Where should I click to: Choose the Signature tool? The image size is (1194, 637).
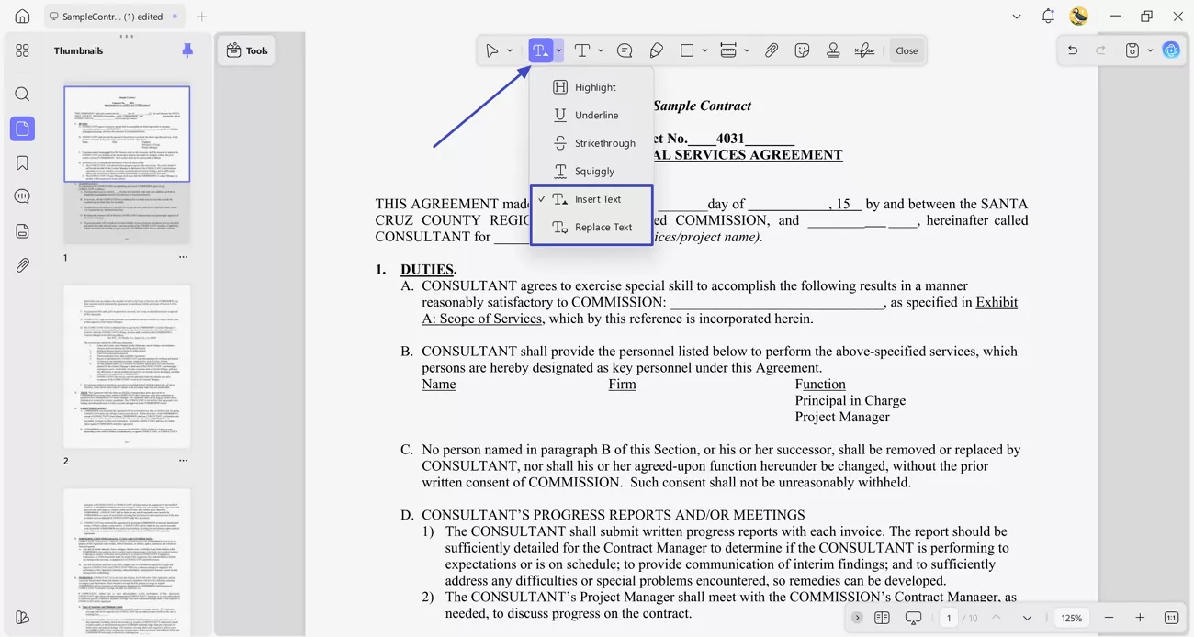click(x=864, y=50)
